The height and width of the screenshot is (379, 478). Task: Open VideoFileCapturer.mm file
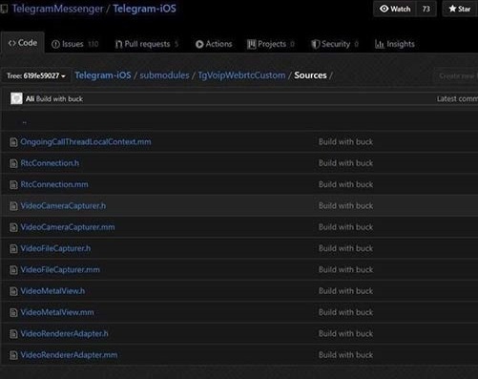point(60,270)
